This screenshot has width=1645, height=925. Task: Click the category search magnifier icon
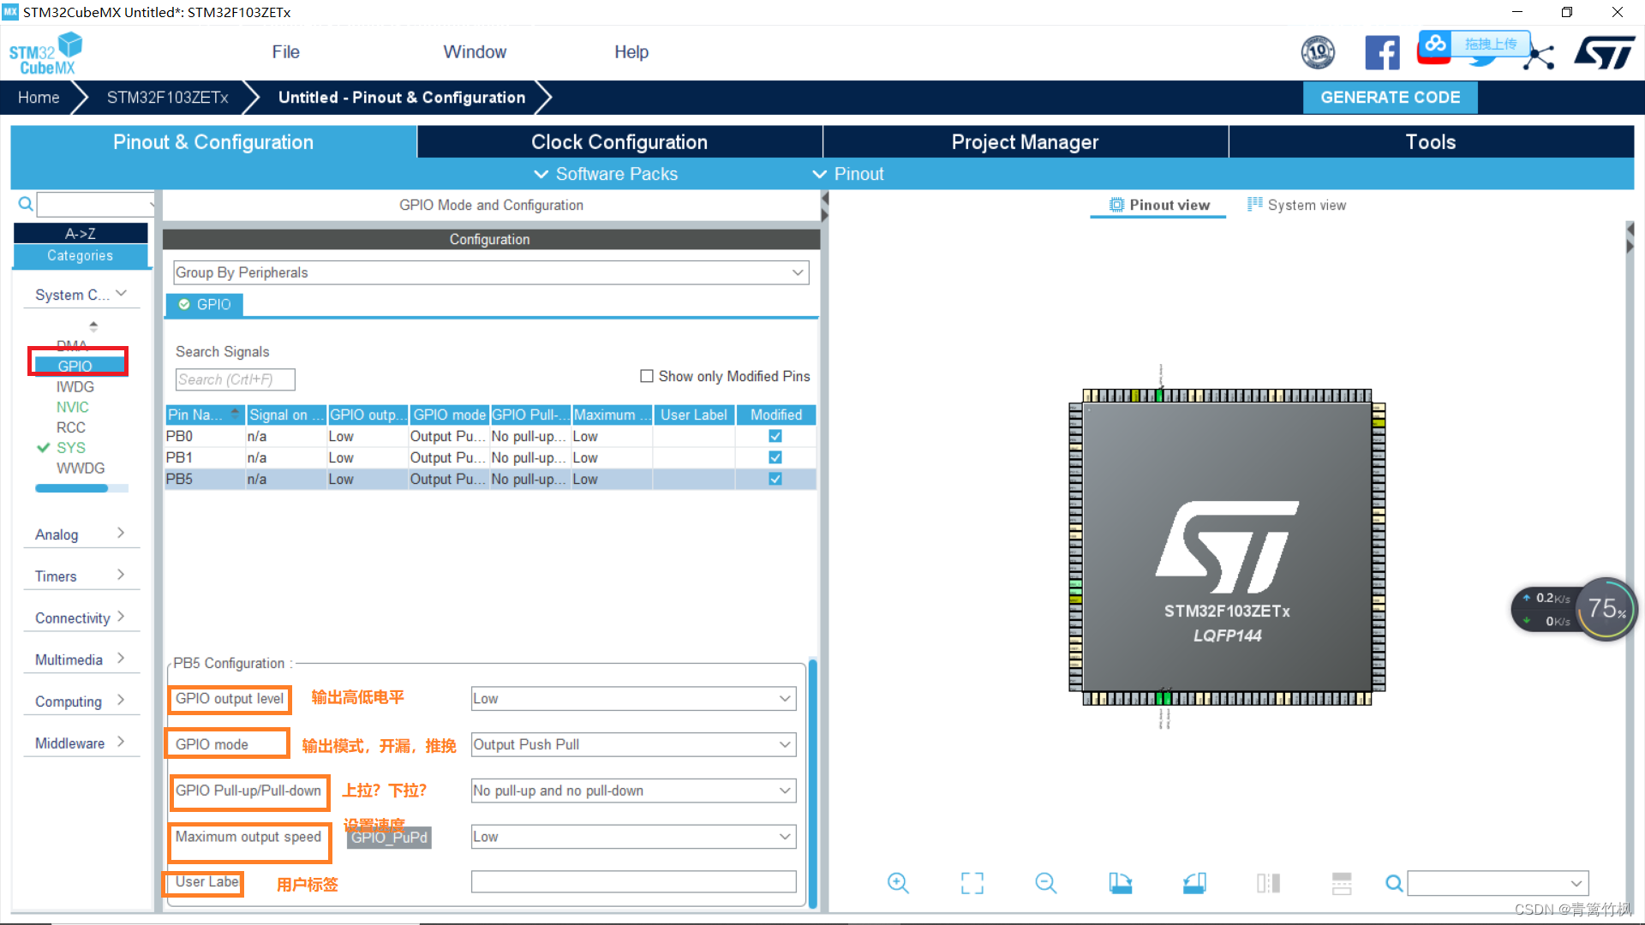pyautogui.click(x=26, y=204)
